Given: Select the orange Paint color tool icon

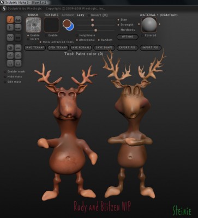Looking at the screenshot, I should pos(10,20).
